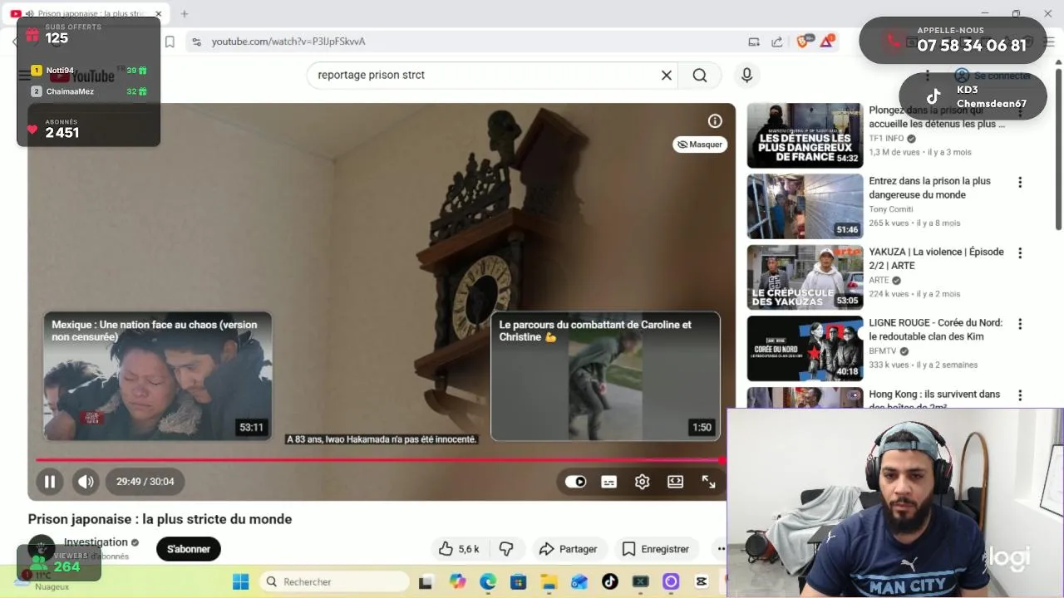Viewport: 1064px width, 598px height.
Task: Open TikTok app from the taskbar
Action: [x=610, y=581]
